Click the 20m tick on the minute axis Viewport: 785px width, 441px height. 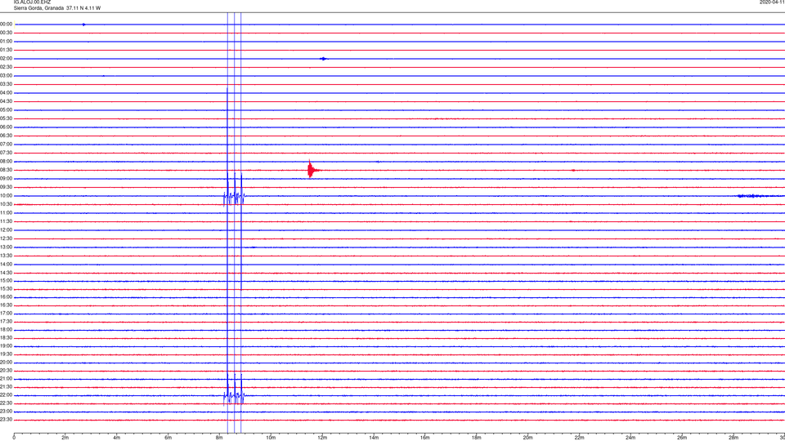[527, 438]
